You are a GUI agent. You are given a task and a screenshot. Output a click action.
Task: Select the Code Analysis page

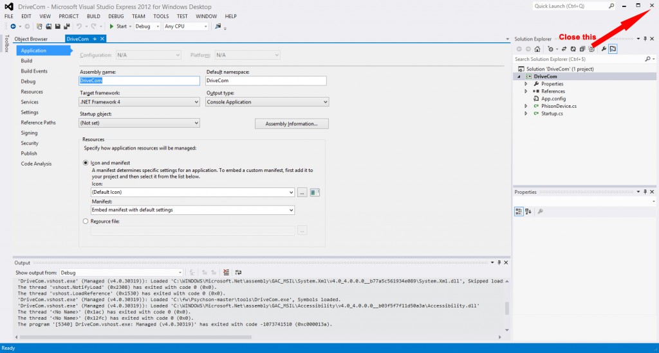tap(36, 164)
